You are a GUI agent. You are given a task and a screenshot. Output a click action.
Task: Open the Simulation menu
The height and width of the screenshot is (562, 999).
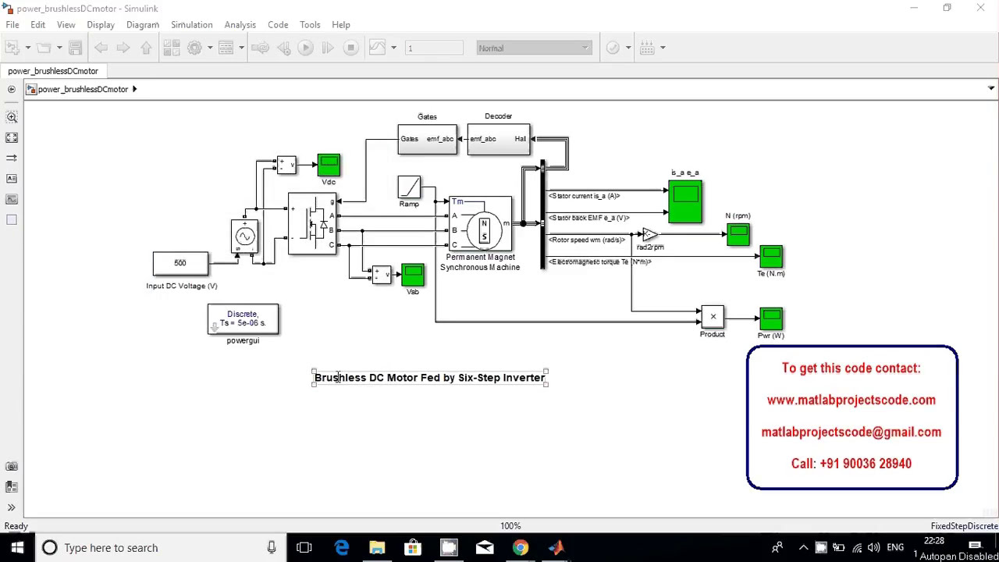[x=192, y=25]
